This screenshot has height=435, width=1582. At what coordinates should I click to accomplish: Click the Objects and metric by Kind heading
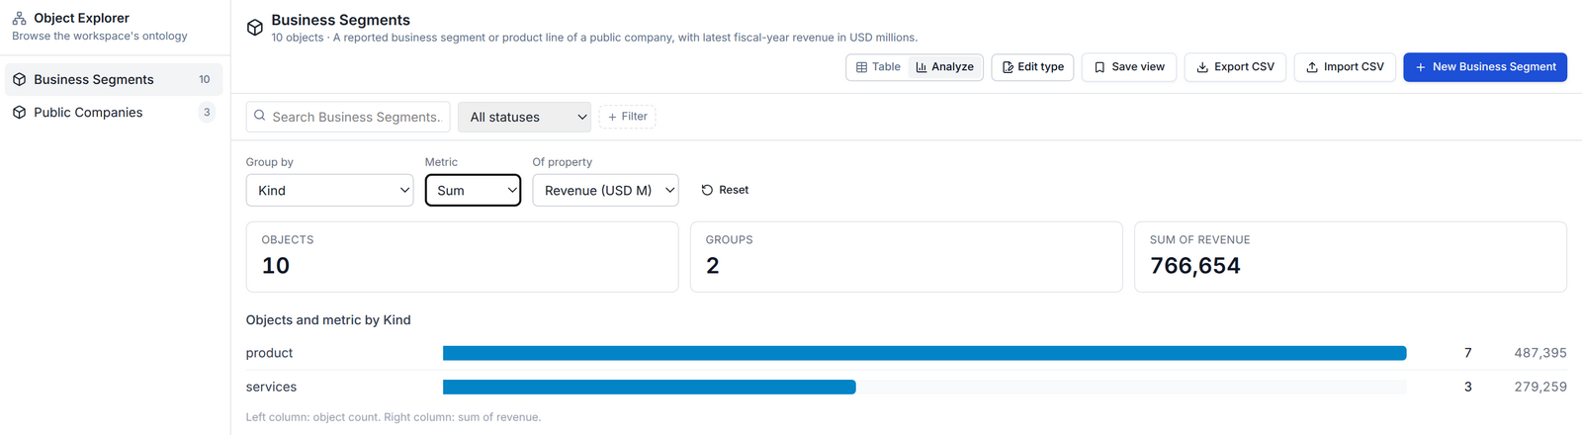[x=328, y=320]
